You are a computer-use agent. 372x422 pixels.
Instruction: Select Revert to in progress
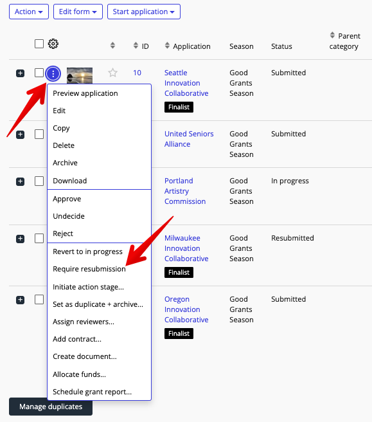pos(87,252)
